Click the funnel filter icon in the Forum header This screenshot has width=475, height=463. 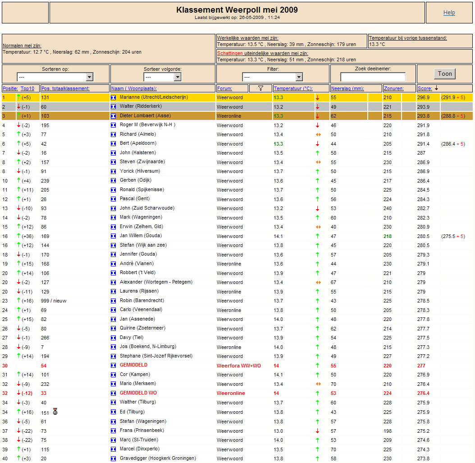click(260, 88)
